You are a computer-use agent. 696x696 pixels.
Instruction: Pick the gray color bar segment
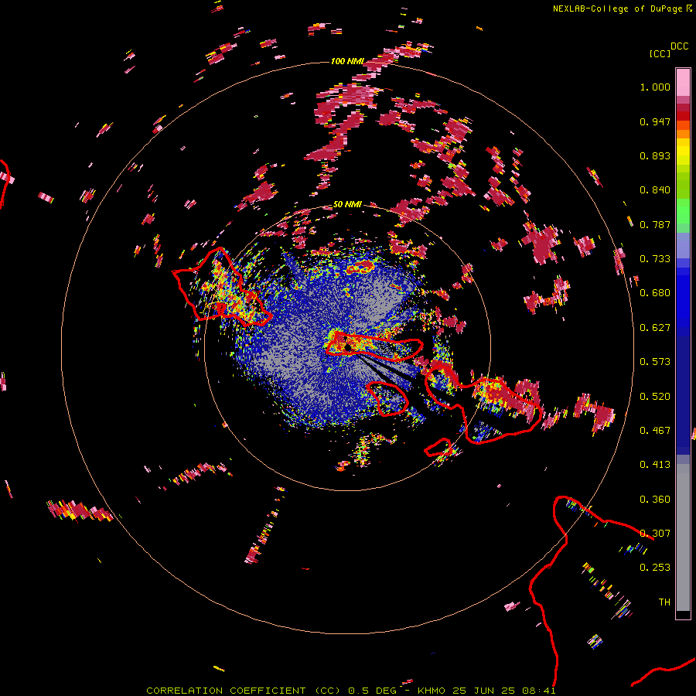[683, 537]
